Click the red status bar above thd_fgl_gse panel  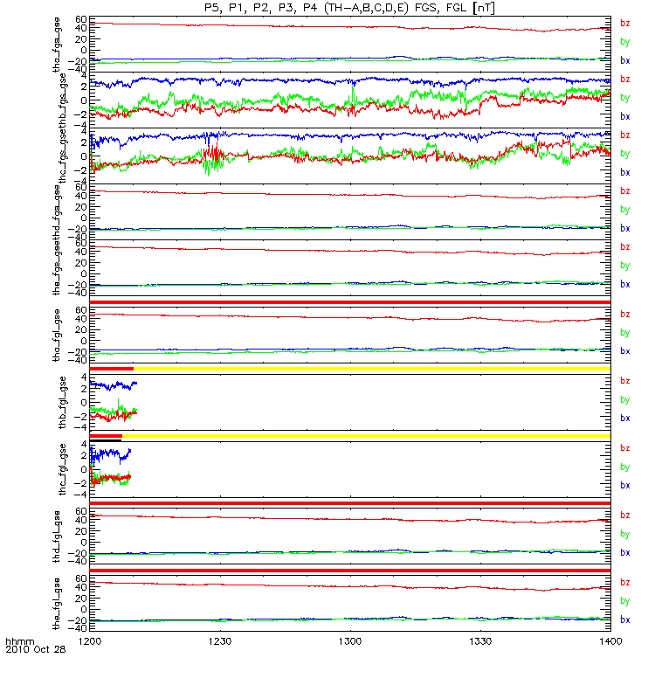coord(350,503)
